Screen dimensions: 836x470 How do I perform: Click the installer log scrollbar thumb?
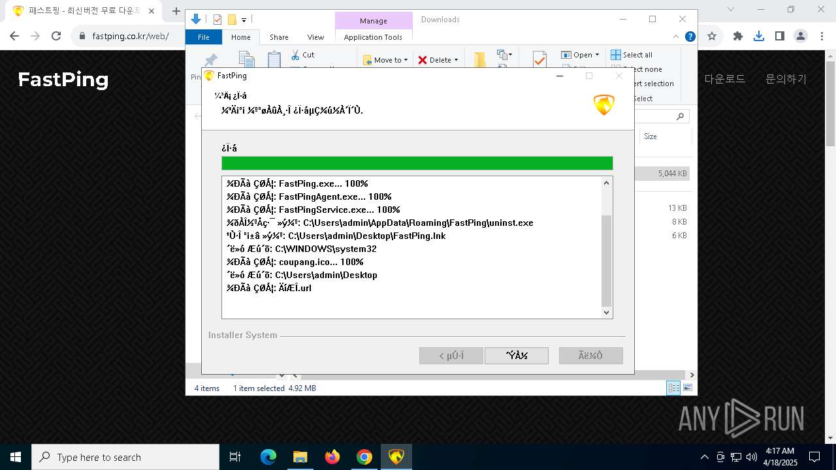click(606, 260)
